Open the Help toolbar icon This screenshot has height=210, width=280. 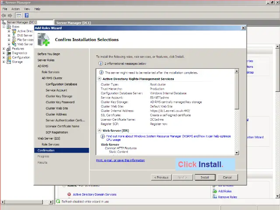[x=27, y=16]
